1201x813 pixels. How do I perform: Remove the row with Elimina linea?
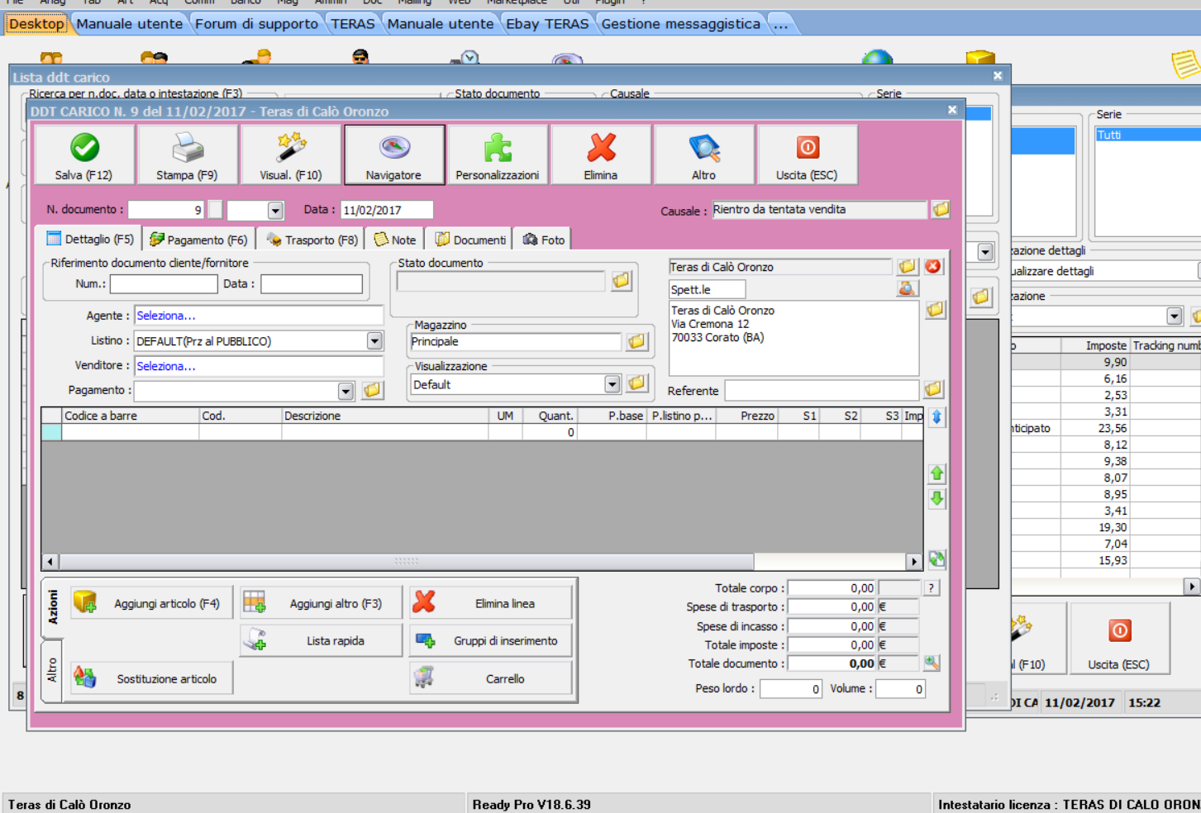coord(491,603)
